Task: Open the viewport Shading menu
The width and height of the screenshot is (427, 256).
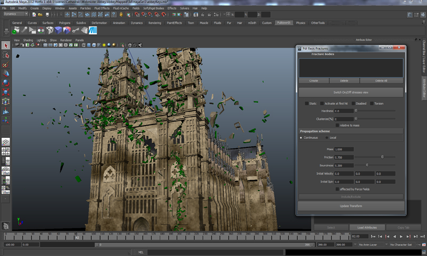Action: (x=28, y=40)
